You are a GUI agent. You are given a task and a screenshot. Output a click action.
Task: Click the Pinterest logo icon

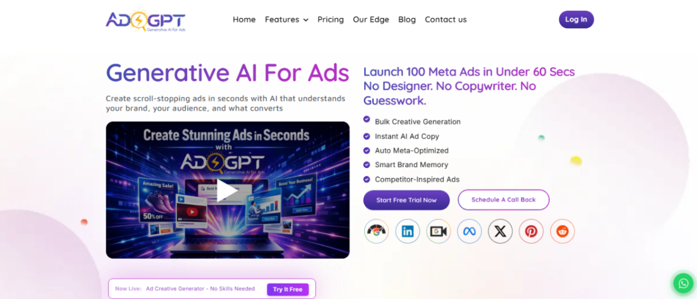[x=531, y=231]
